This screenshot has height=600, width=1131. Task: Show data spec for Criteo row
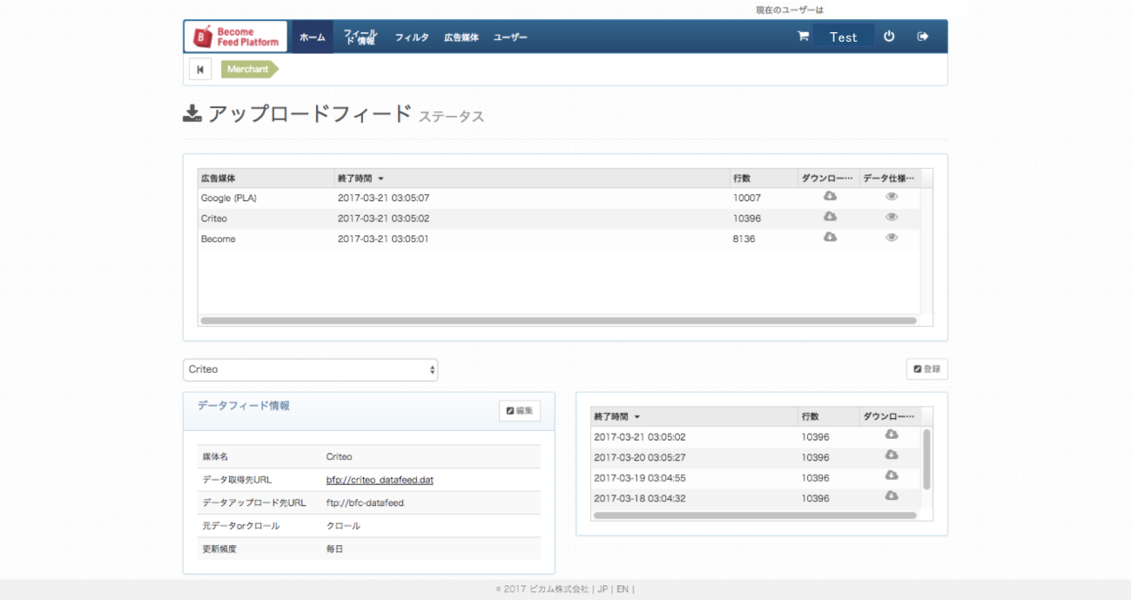(891, 218)
